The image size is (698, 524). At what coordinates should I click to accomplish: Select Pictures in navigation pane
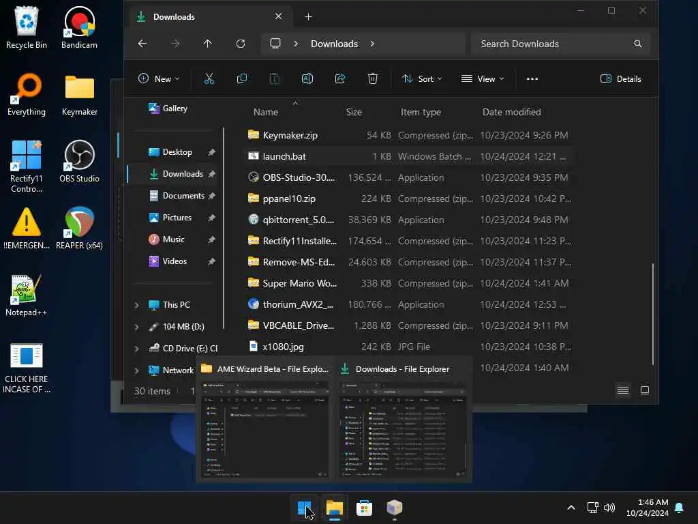(x=170, y=218)
